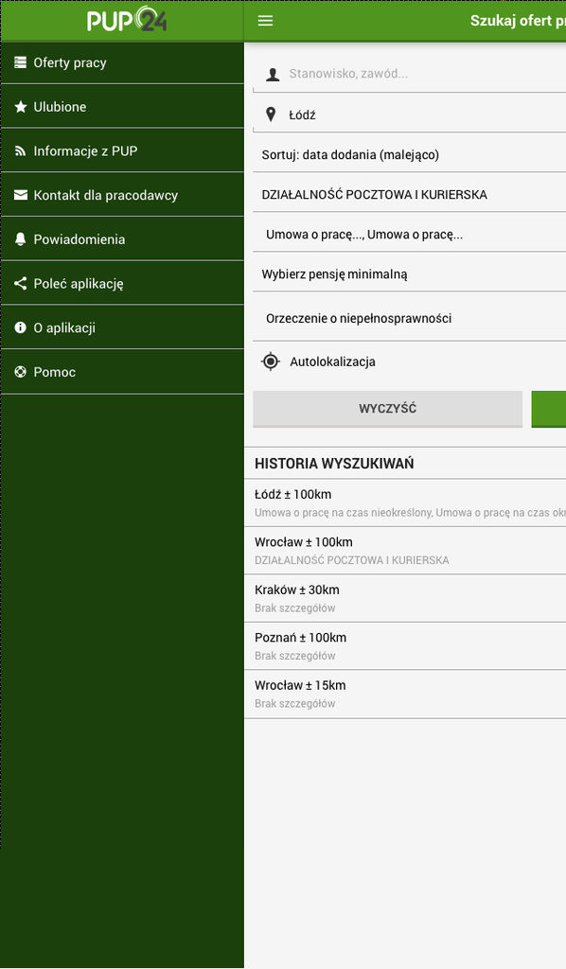Viewport: 566px width, 969px height.
Task: Open O aplikacji info page
Action: 122,327
